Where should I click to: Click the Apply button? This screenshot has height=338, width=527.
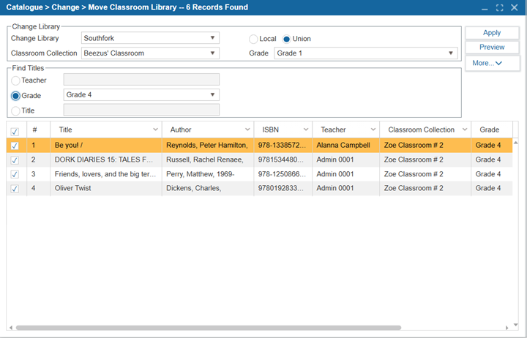492,33
